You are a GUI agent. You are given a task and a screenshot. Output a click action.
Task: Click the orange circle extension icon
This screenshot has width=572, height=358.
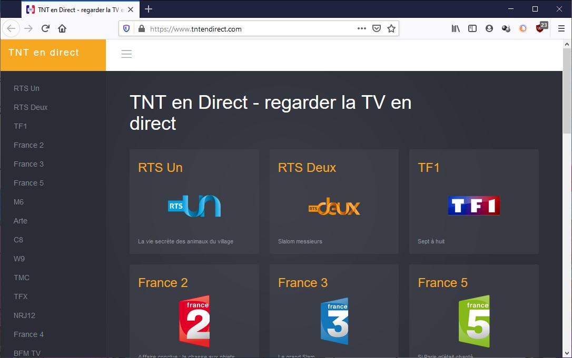tap(522, 28)
